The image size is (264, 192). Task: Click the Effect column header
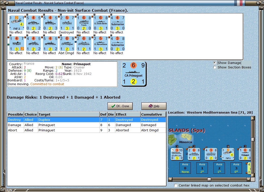(128, 114)
